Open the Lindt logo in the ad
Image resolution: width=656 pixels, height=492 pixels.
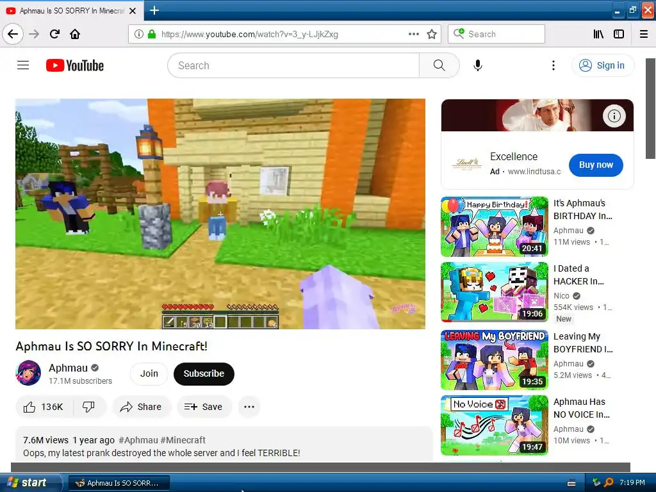click(x=467, y=164)
